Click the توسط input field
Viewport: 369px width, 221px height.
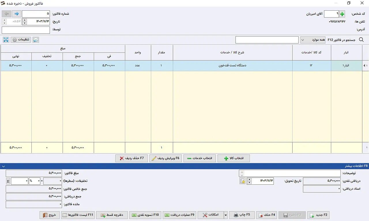[x=26, y=30]
